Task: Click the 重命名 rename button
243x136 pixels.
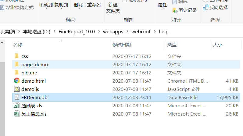Action: (x=94, y=5)
